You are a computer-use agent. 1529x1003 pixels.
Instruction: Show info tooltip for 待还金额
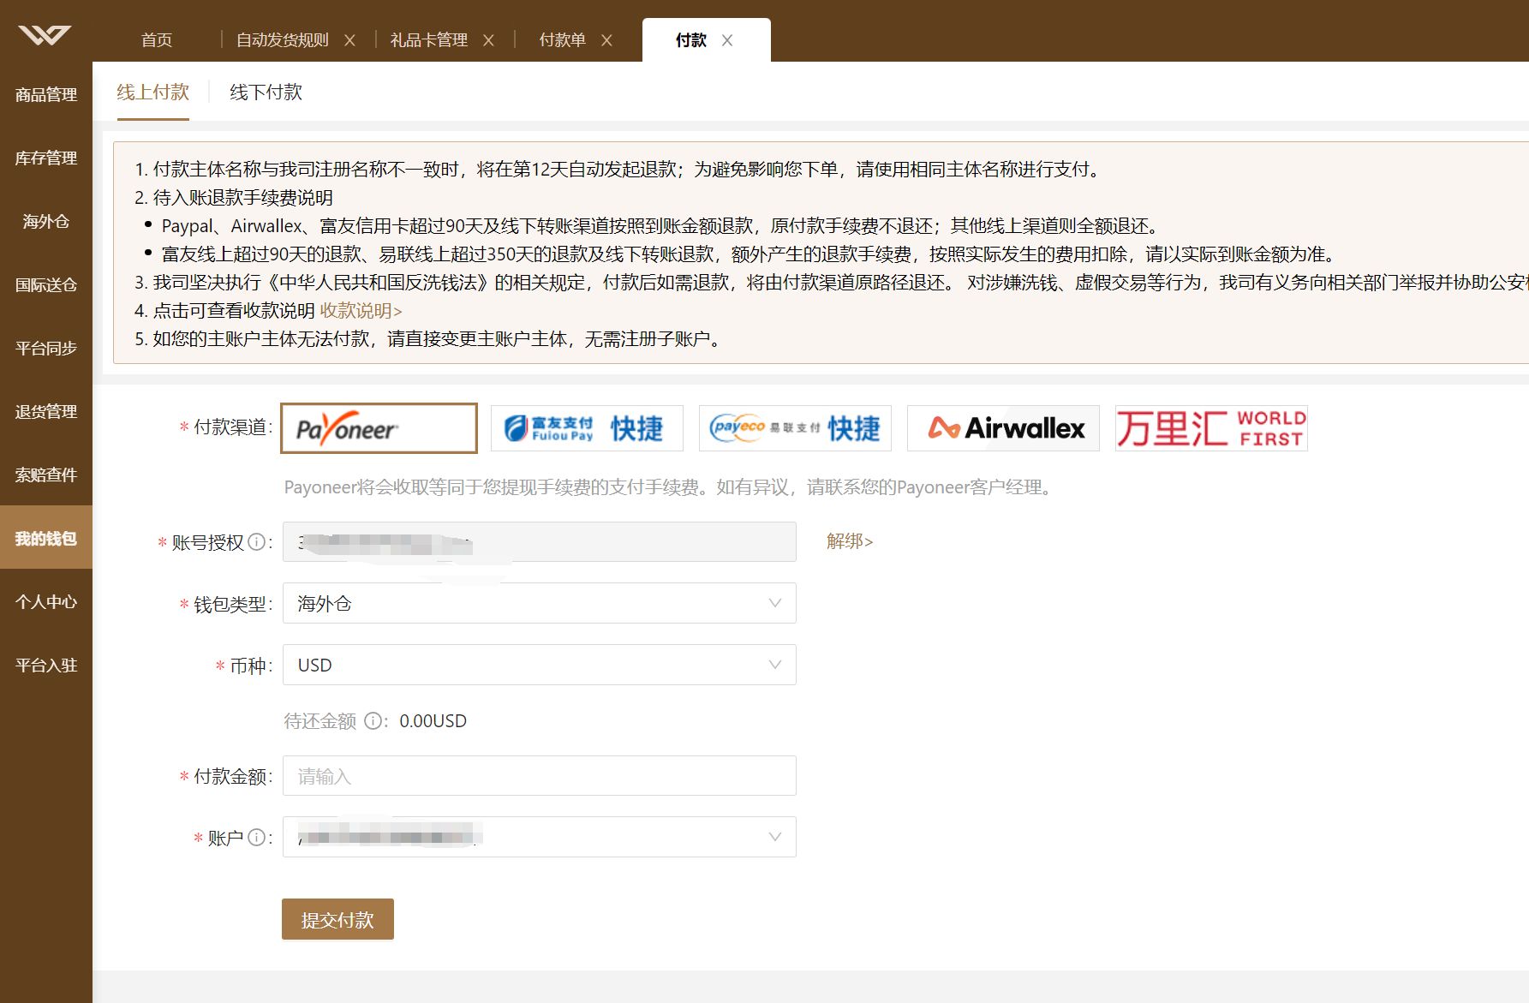click(373, 721)
